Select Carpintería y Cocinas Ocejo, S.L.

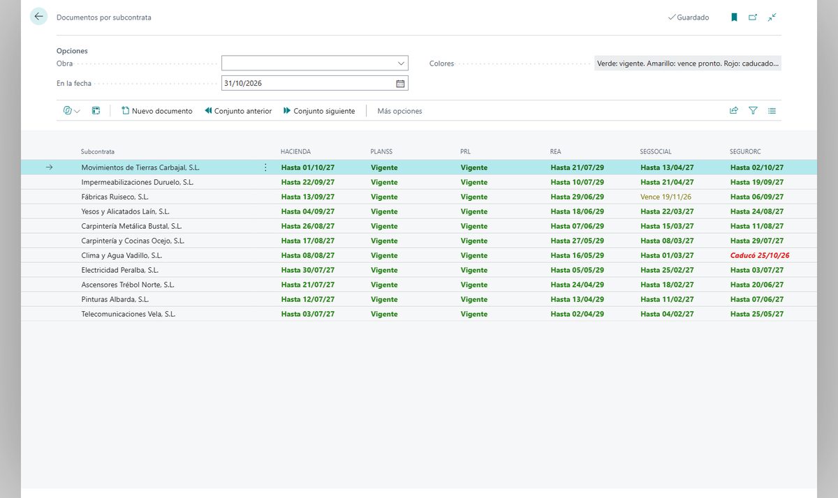click(133, 241)
